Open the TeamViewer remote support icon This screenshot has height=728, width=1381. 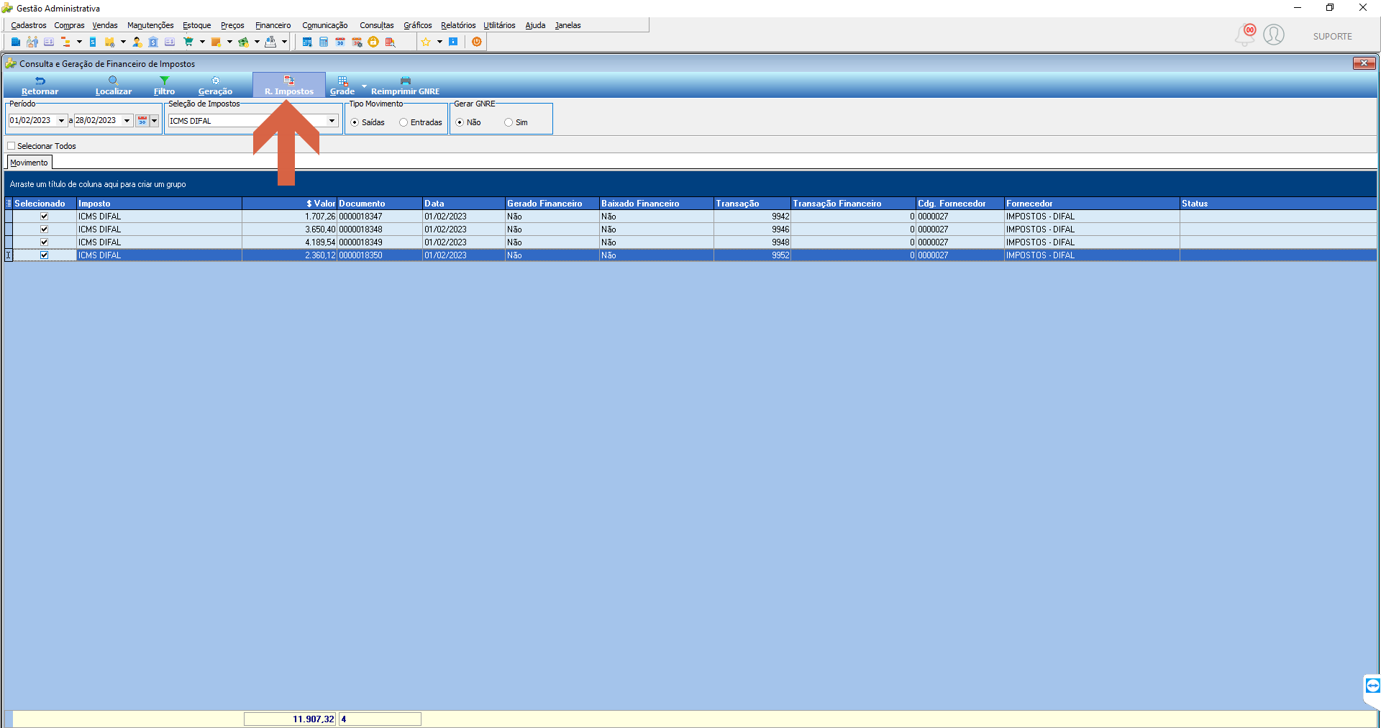coord(1372,686)
